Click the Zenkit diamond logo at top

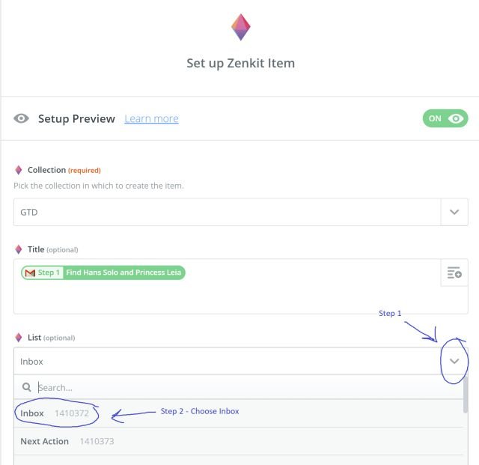(x=241, y=27)
